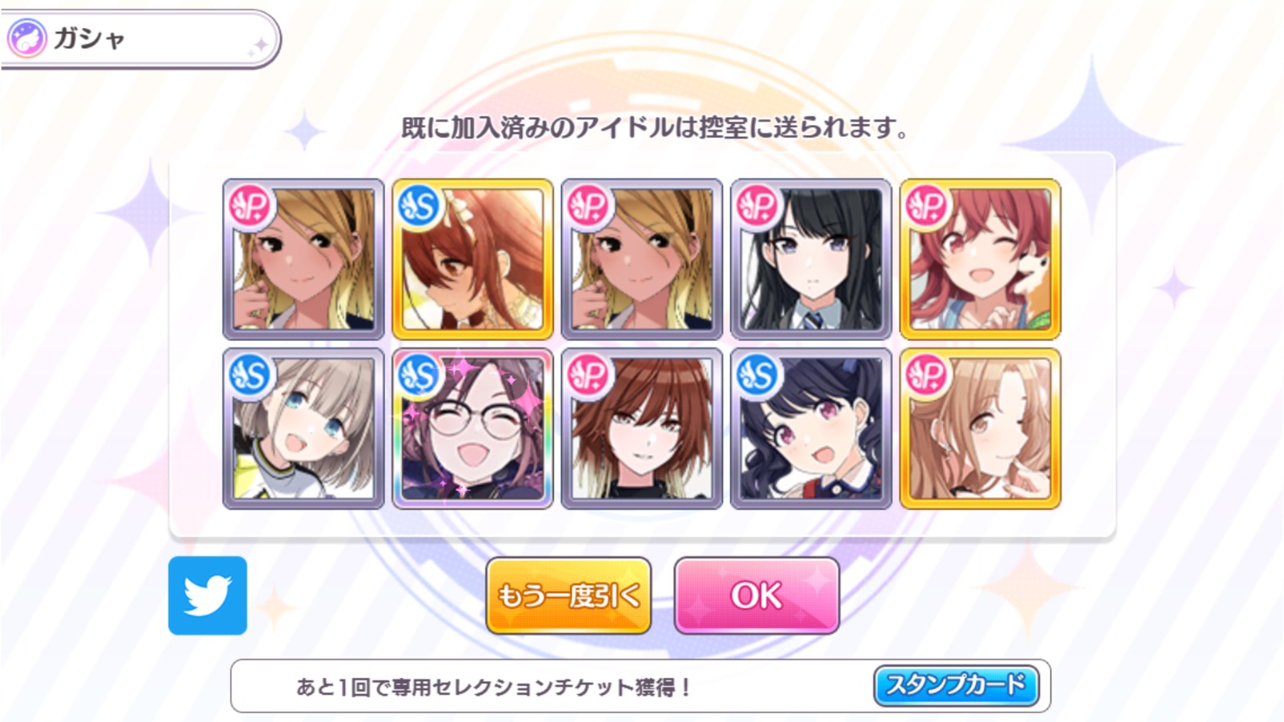The width and height of the screenshot is (1284, 722).
Task: Tap the S badge on the grey-haired idol card
Action: click(x=250, y=375)
